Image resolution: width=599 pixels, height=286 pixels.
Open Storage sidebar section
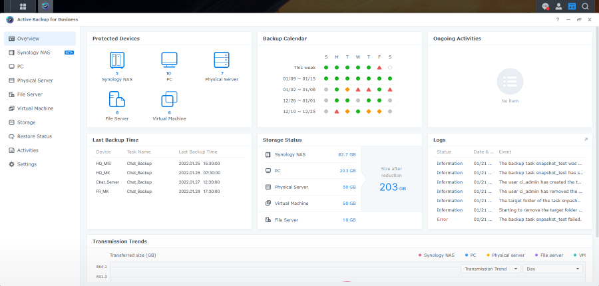pos(40,122)
